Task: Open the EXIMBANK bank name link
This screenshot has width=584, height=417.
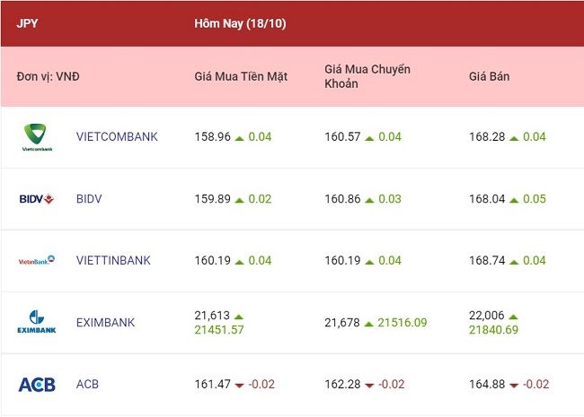Action: [105, 322]
